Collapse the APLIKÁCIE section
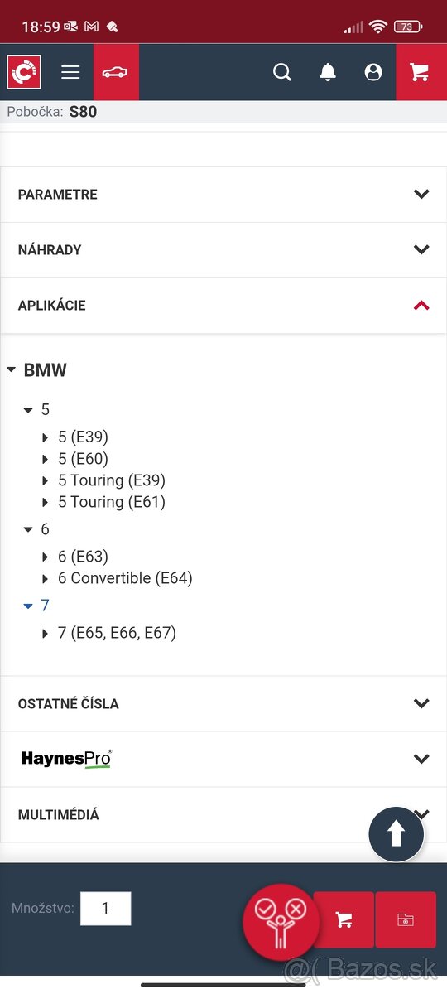 tap(223, 306)
